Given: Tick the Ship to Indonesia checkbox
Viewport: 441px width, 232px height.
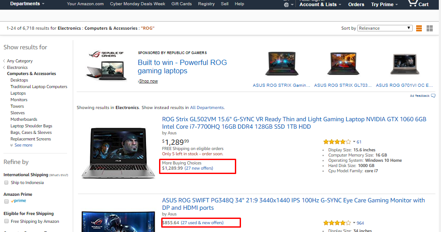Looking at the screenshot, I should tap(6, 183).
